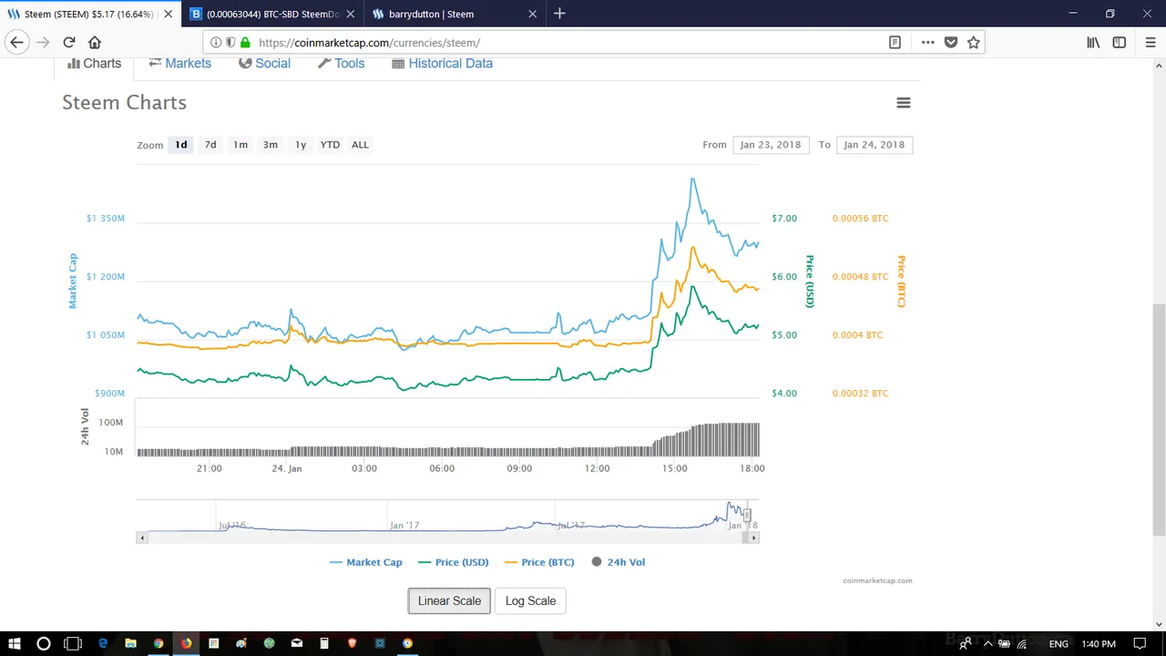Open a new browser tab

[559, 14]
